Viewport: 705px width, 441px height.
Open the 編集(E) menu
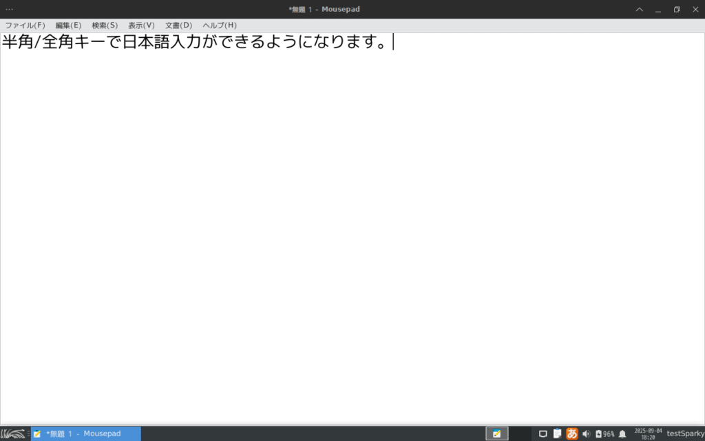tap(68, 25)
